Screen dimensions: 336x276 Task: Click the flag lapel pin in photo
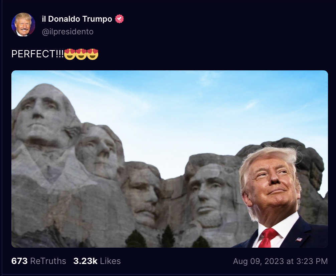(299, 239)
